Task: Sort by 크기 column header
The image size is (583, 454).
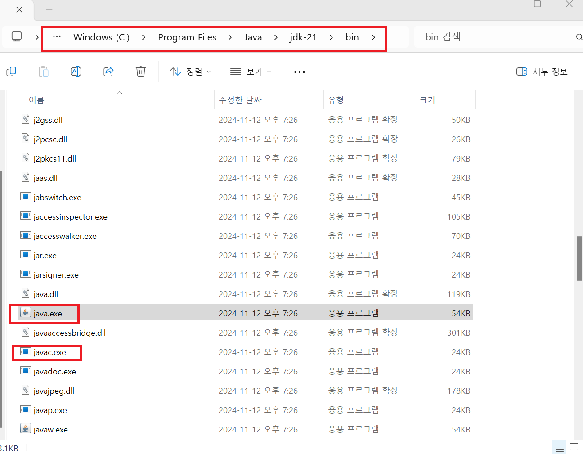Action: click(427, 100)
